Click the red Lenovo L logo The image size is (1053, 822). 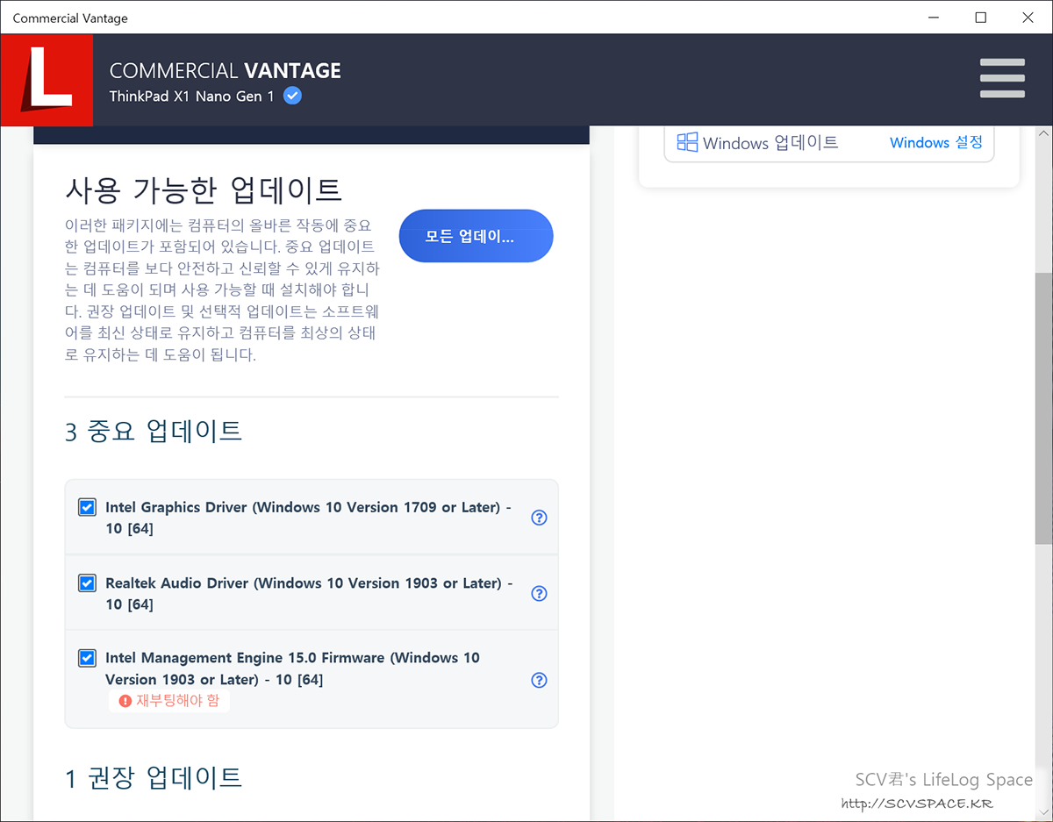pos(47,80)
